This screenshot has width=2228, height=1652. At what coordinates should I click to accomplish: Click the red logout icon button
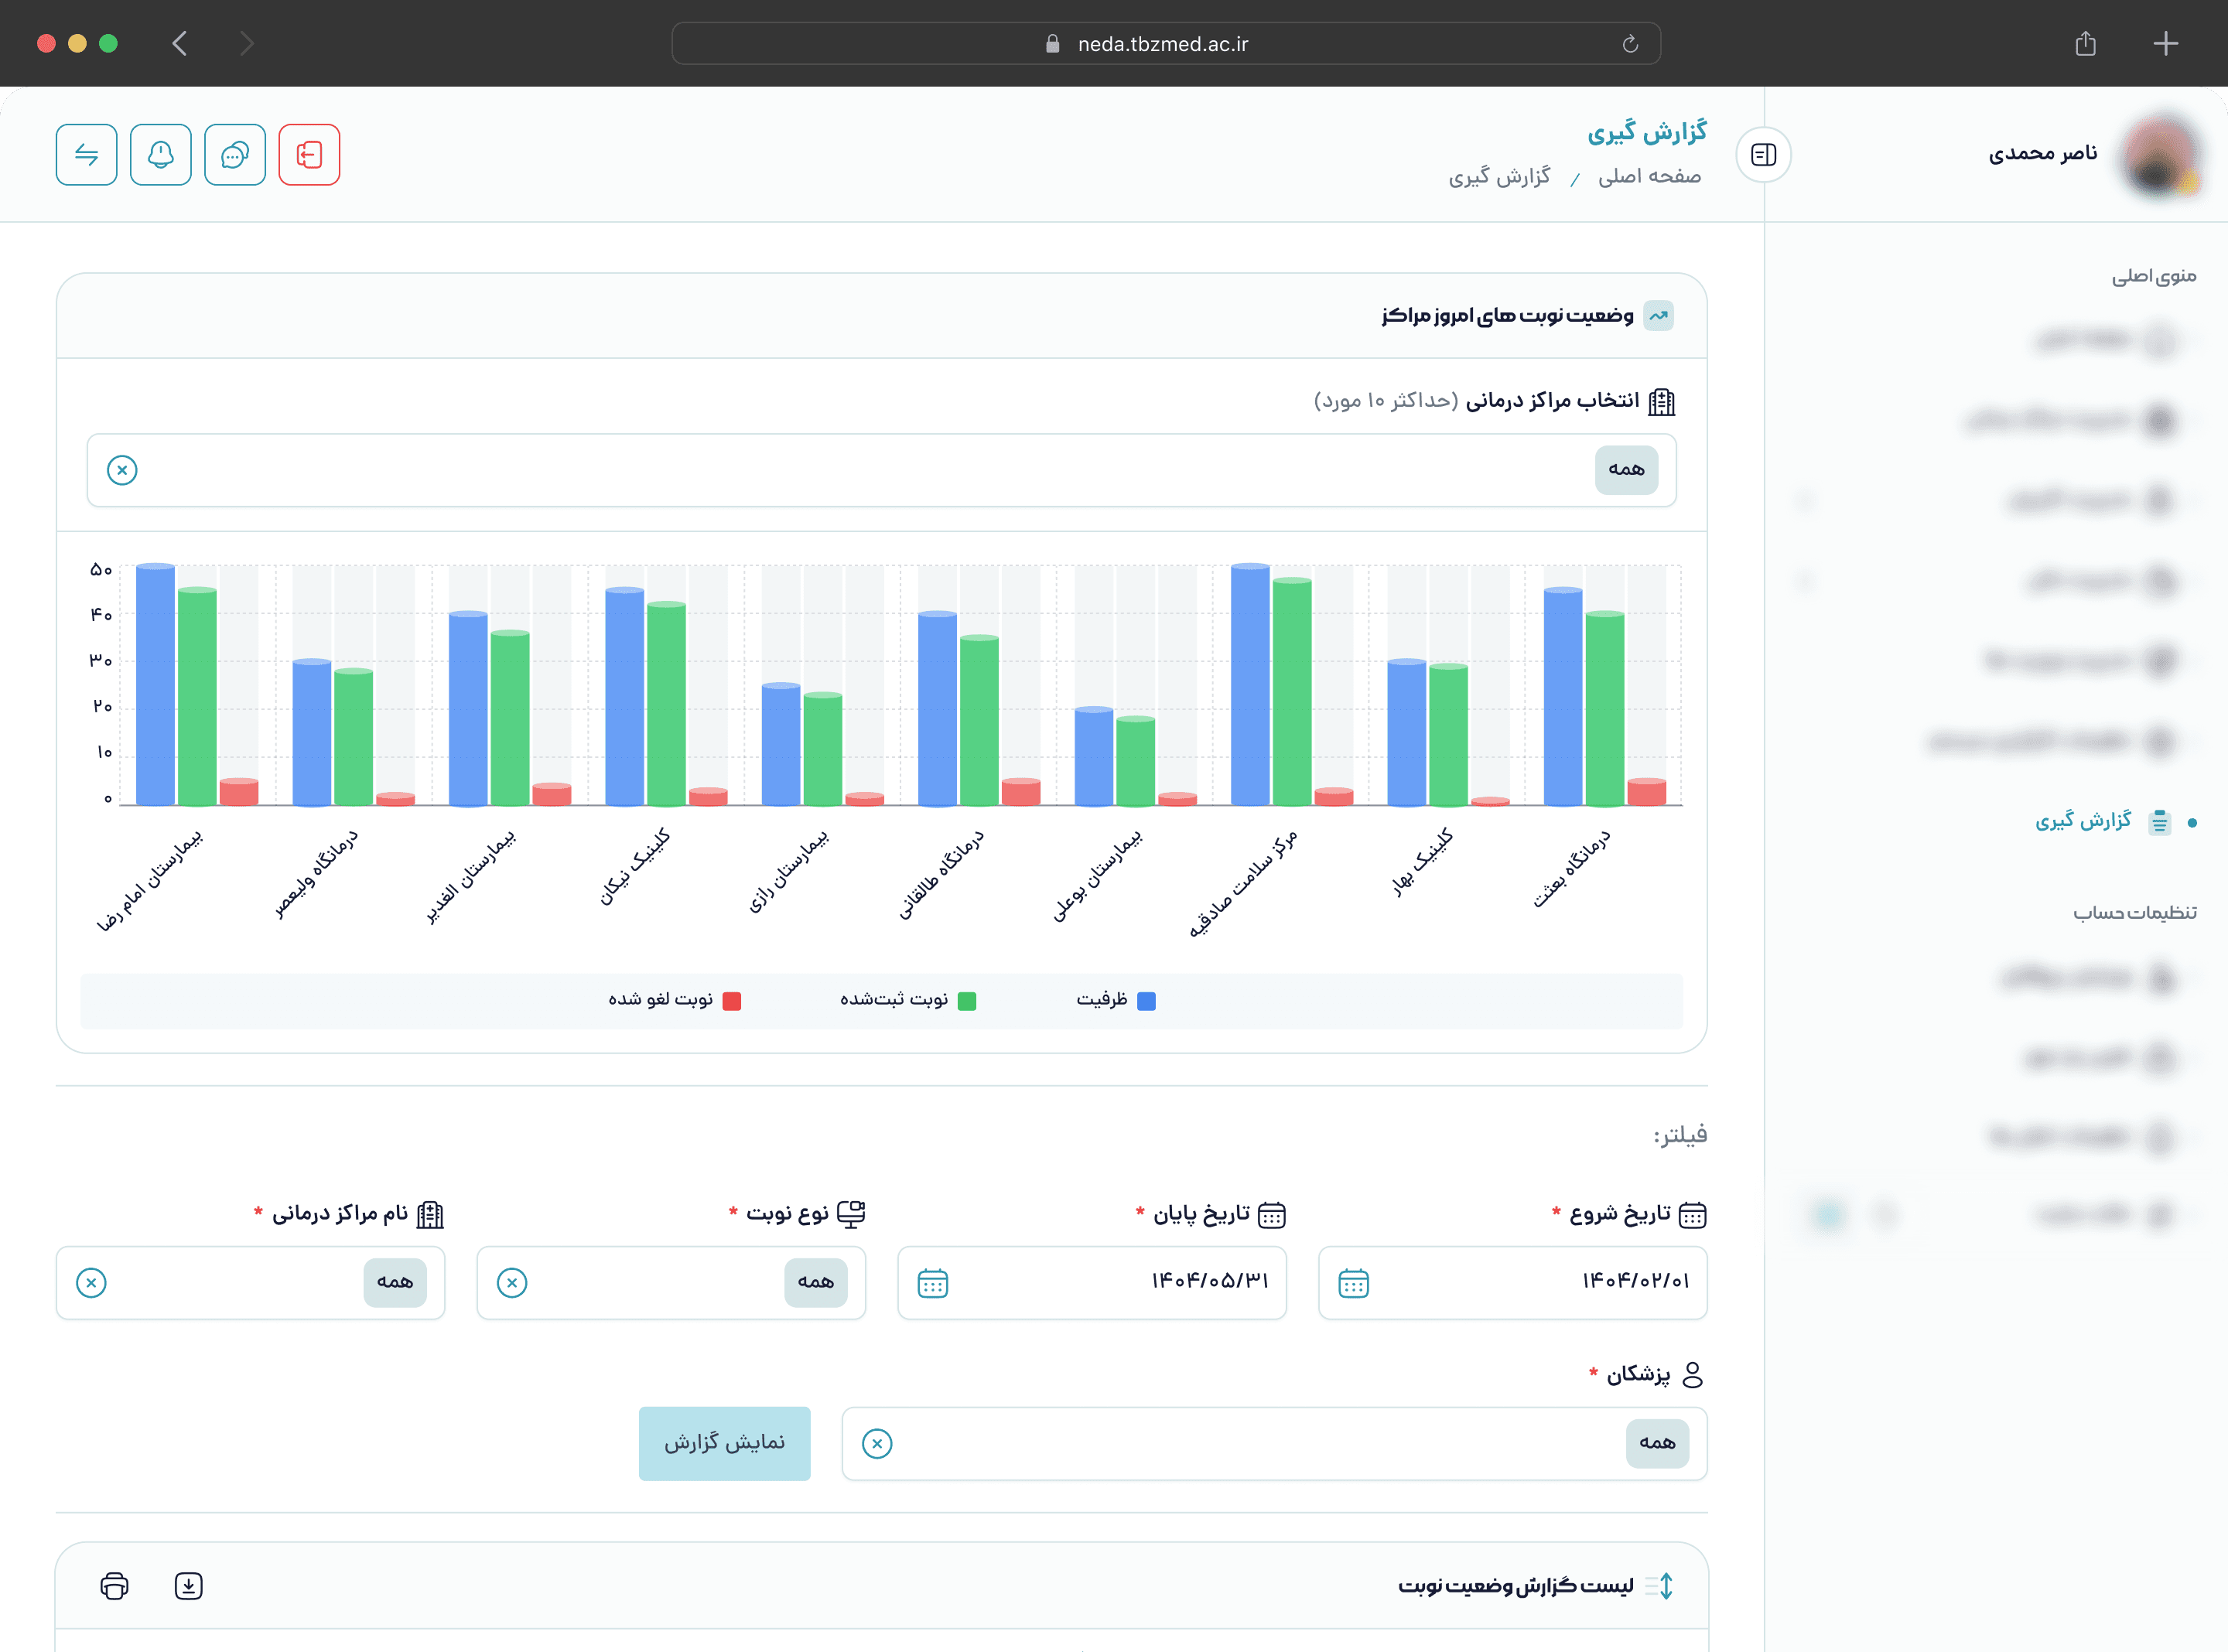tap(309, 155)
